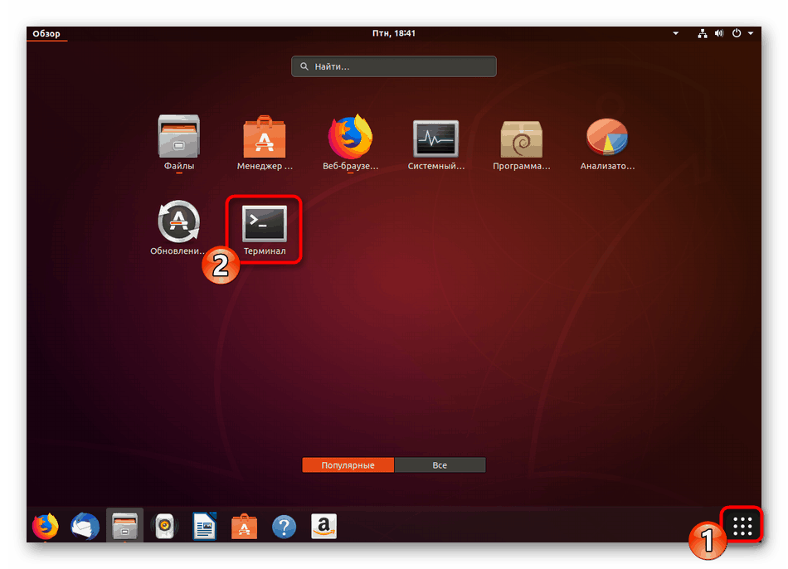Open the sound volume indicator
This screenshot has height=569, width=788.
pyautogui.click(x=719, y=33)
